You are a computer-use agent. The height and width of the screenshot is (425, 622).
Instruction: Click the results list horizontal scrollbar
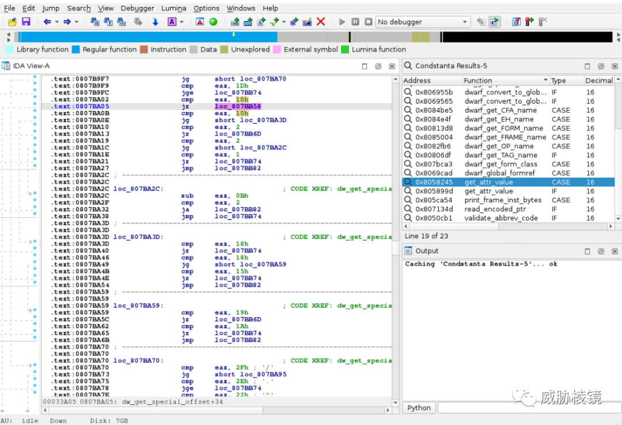pyautogui.click(x=508, y=226)
